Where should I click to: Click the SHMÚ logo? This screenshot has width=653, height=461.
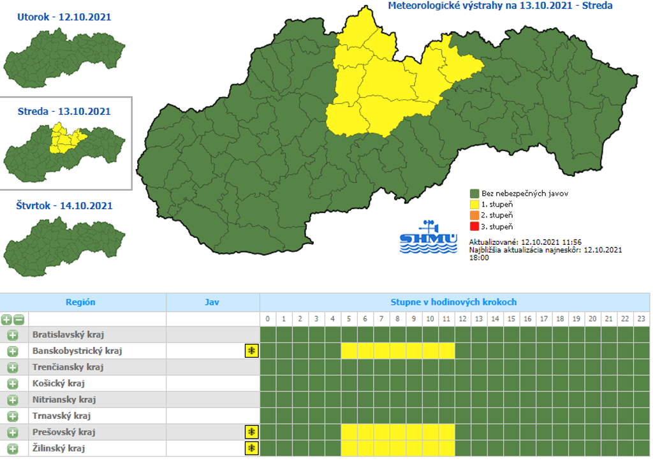pyautogui.click(x=429, y=237)
